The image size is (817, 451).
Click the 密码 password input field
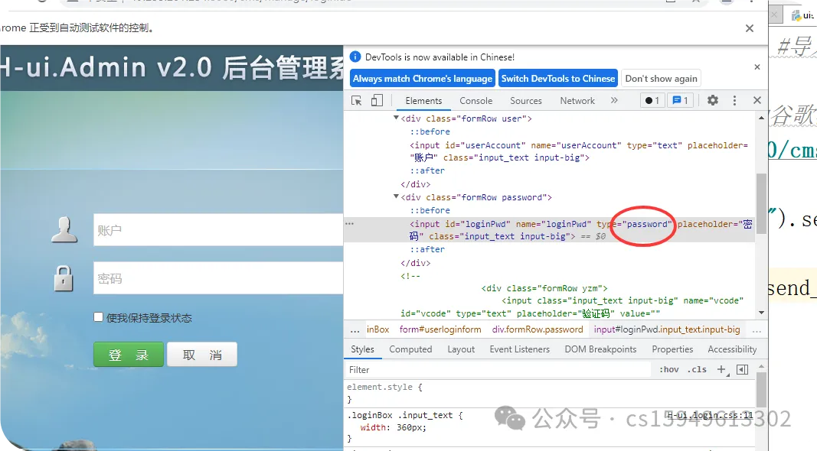pos(218,278)
